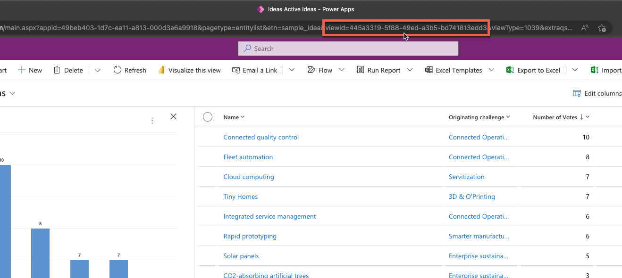Screen dimensions: 622x278
Task: Click the Import Excel icon
Action: pyautogui.click(x=594, y=70)
